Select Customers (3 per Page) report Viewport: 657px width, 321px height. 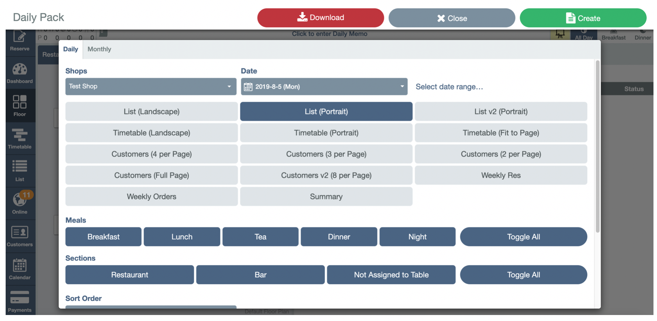point(326,154)
